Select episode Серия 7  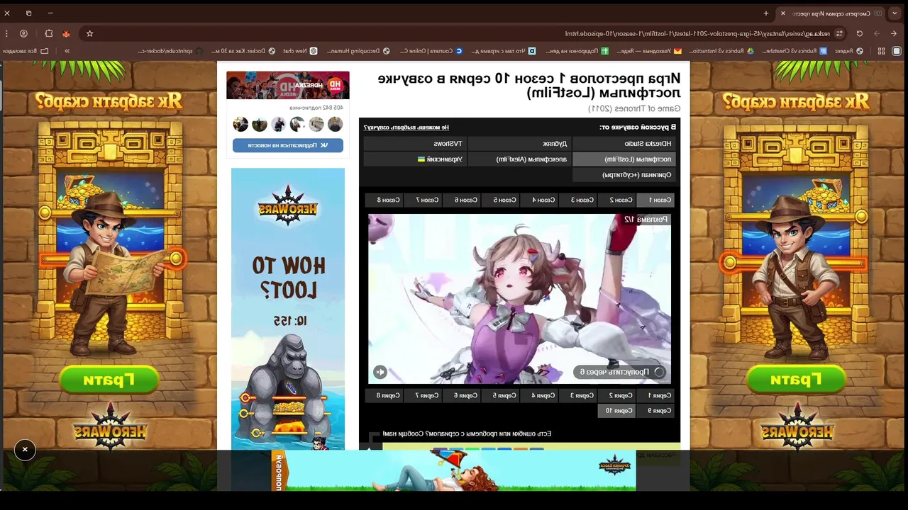tap(423, 395)
